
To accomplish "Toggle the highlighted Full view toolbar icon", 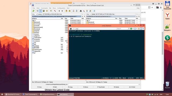I will pos(41,11).
